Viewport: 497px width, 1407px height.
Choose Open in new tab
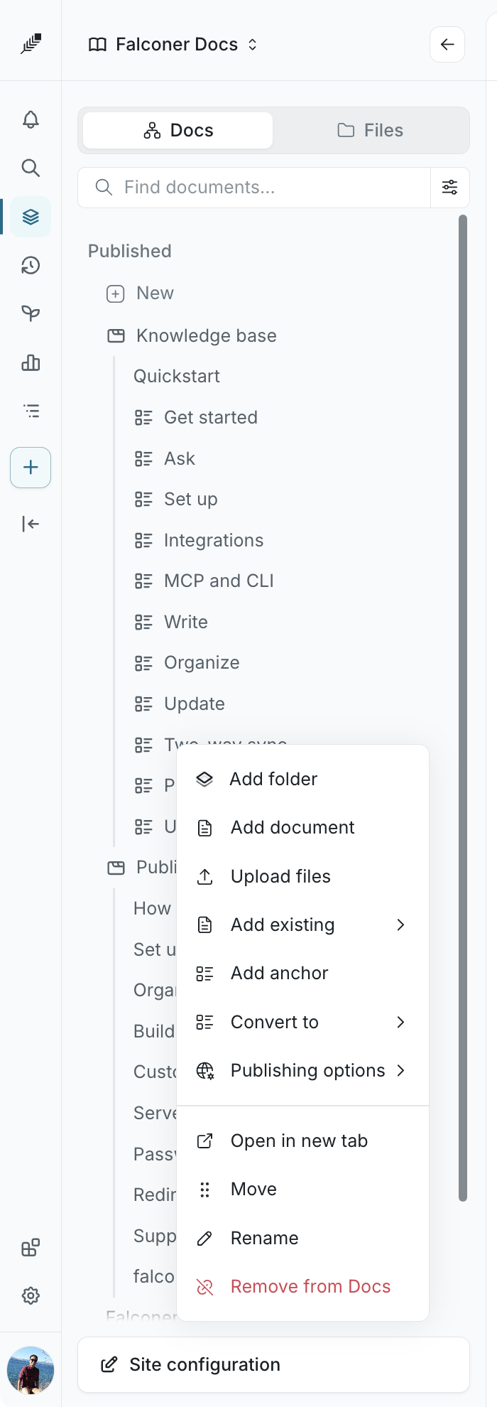302,1141
